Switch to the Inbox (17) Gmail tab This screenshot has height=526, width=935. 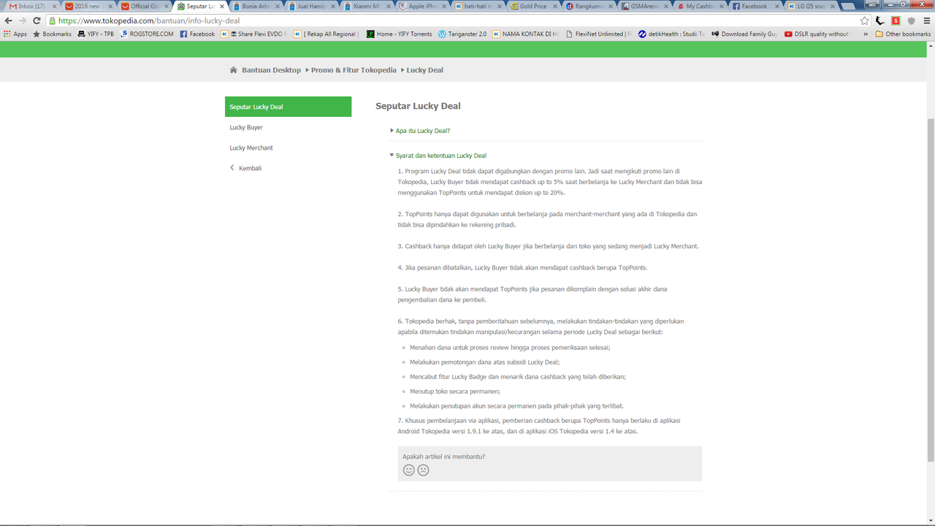[32, 6]
